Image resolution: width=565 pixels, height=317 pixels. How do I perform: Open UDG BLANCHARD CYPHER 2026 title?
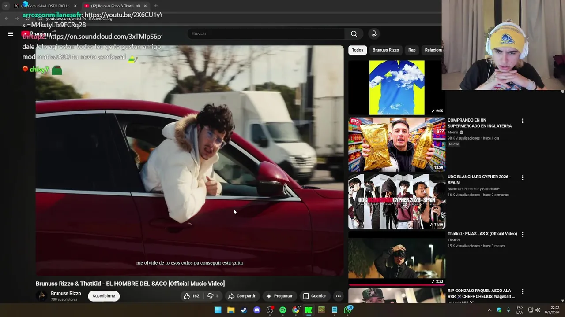[x=479, y=180]
